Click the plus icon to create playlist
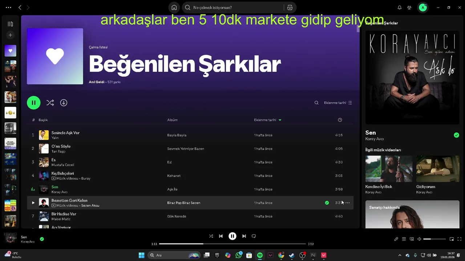465x261 pixels. coord(10,35)
